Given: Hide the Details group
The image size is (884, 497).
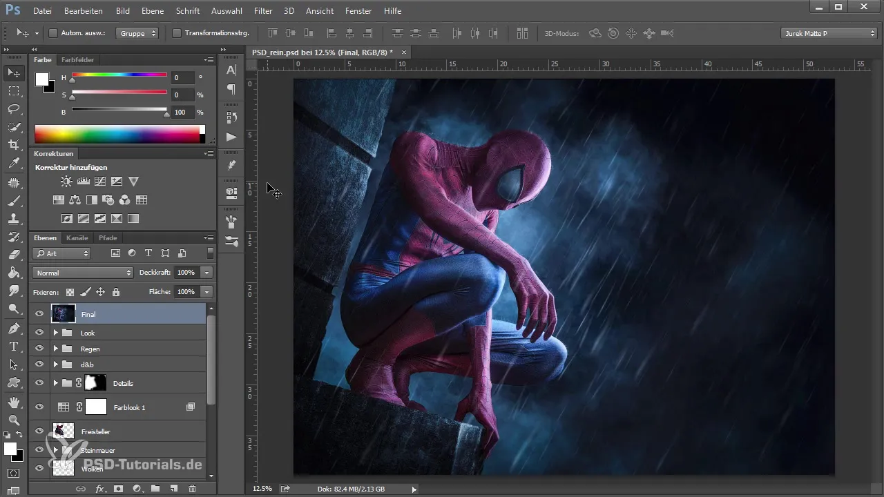Looking at the screenshot, I should 39,383.
